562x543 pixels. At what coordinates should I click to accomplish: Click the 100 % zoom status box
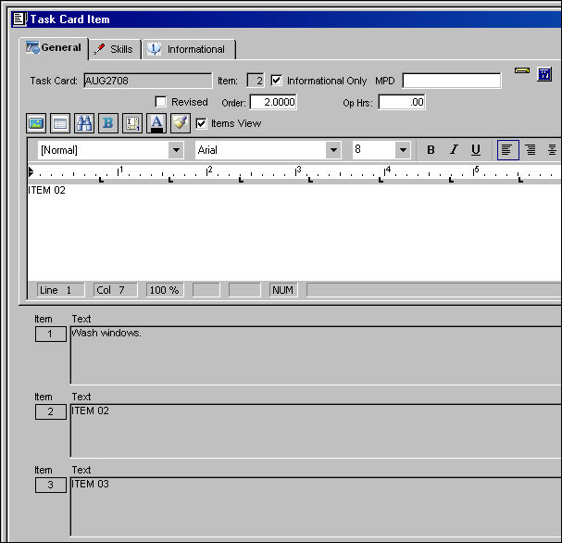coord(165,290)
